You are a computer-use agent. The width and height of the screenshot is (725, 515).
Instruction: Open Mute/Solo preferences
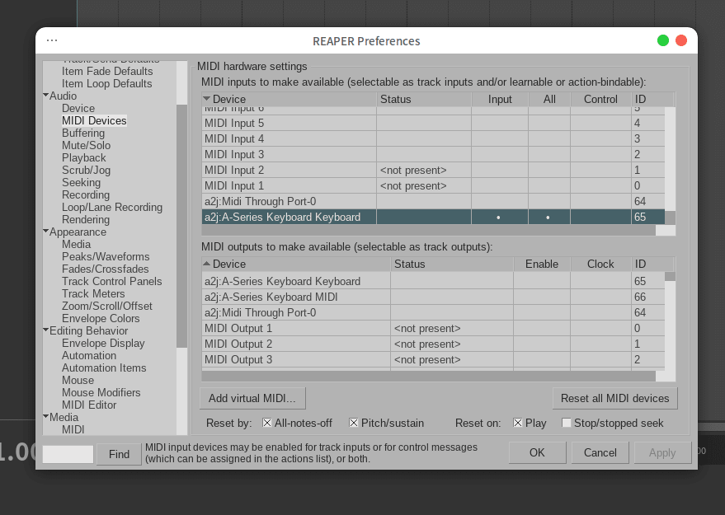click(x=87, y=146)
